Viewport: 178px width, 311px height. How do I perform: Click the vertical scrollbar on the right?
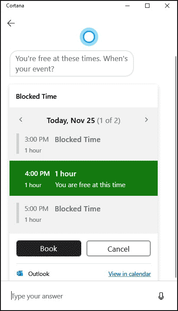point(176,167)
